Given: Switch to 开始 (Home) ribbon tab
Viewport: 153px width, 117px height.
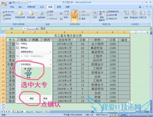Looking at the screenshot, I should pyautogui.click(x=12, y=7).
